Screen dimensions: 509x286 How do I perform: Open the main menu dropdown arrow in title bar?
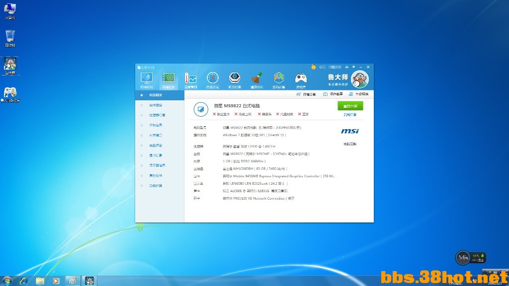pos(353,67)
